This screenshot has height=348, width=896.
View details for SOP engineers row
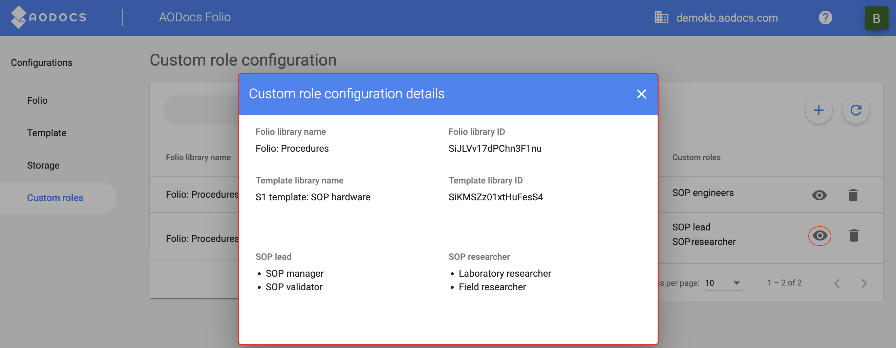click(819, 195)
